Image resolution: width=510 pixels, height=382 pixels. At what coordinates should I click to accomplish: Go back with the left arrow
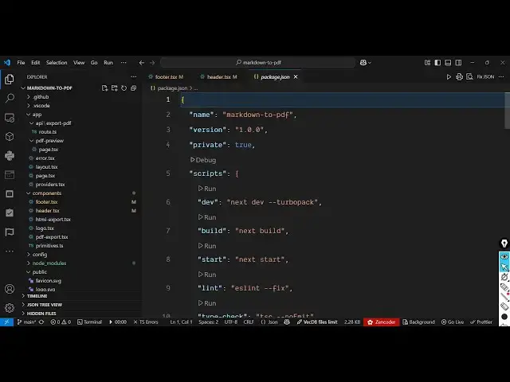(142, 63)
